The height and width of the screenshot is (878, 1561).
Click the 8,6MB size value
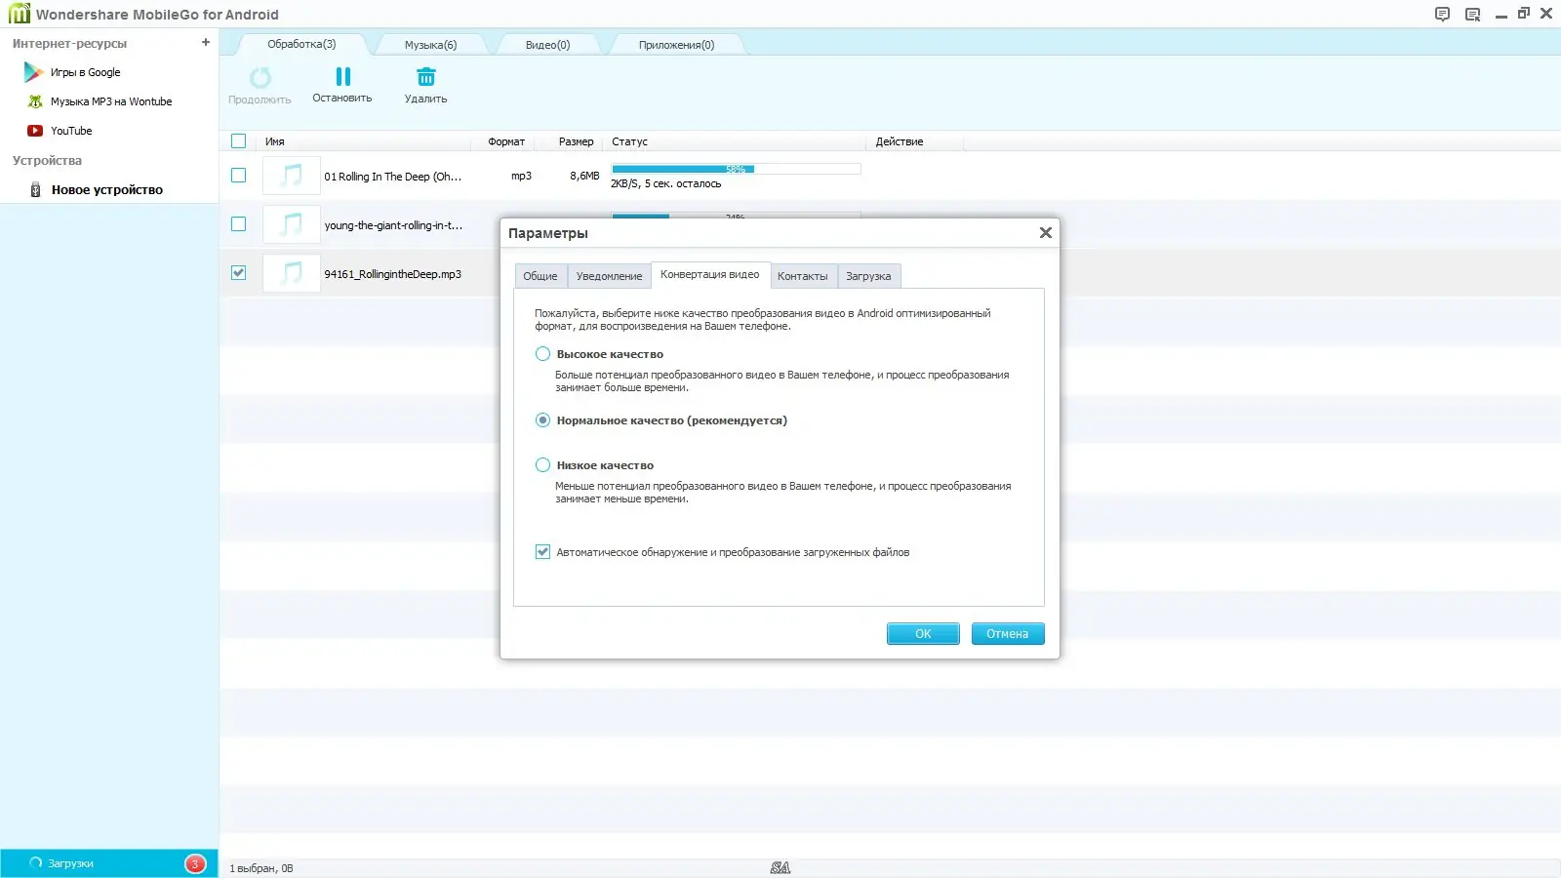point(584,176)
